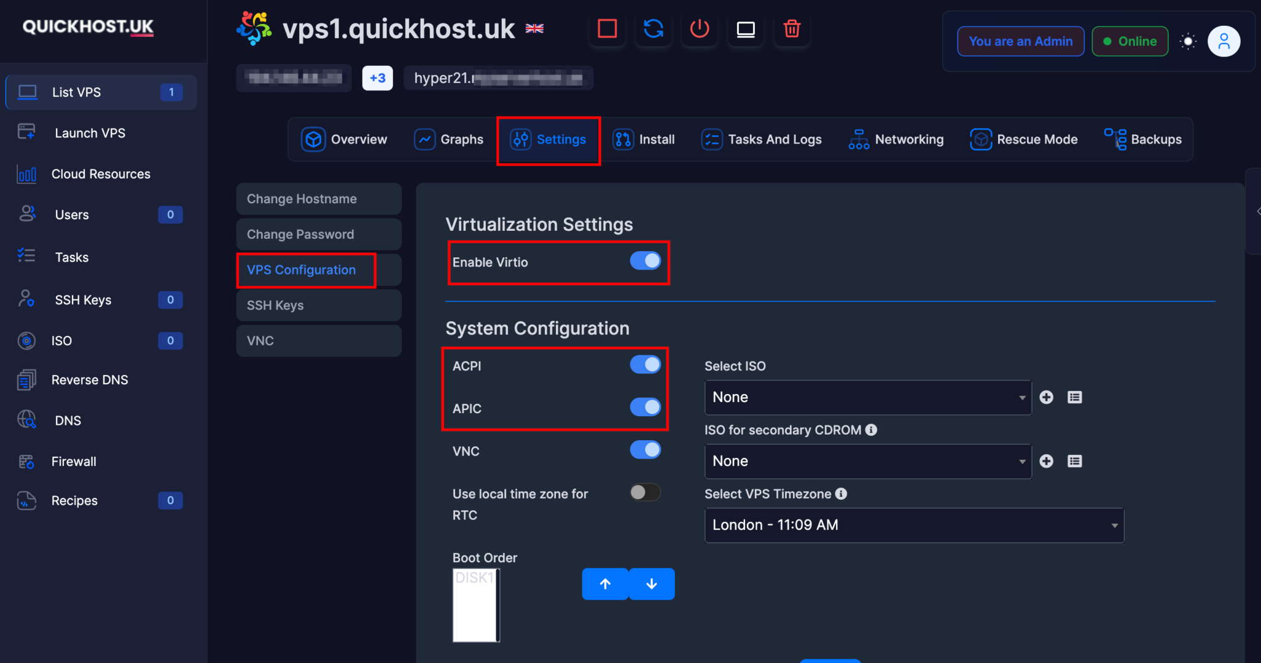Toggle VNC switch in System Configuration
Viewport: 1261px width, 663px height.
[645, 450]
